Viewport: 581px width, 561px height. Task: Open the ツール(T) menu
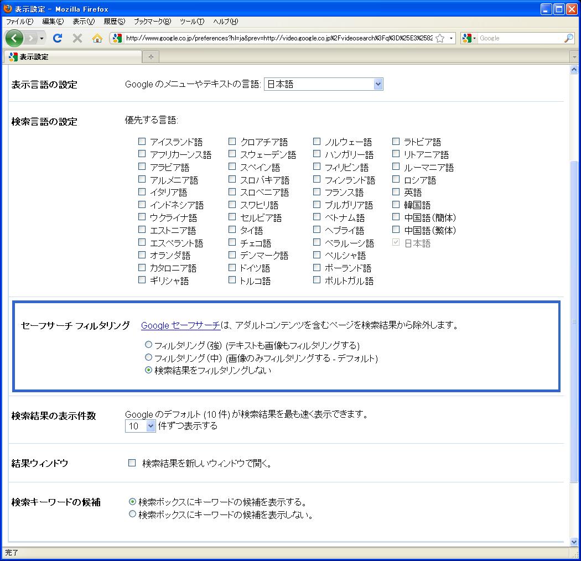tap(192, 22)
